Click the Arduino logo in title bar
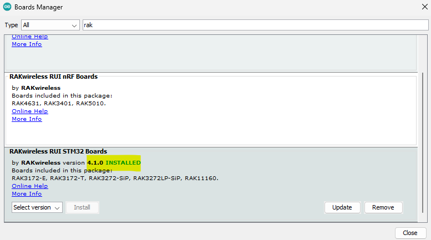Screen dimensions: 431x240 pyautogui.click(x=7, y=7)
